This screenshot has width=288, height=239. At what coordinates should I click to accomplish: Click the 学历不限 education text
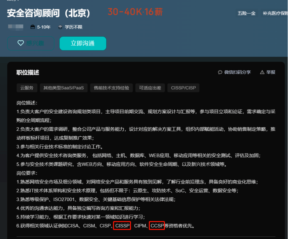pyautogui.click(x=74, y=27)
